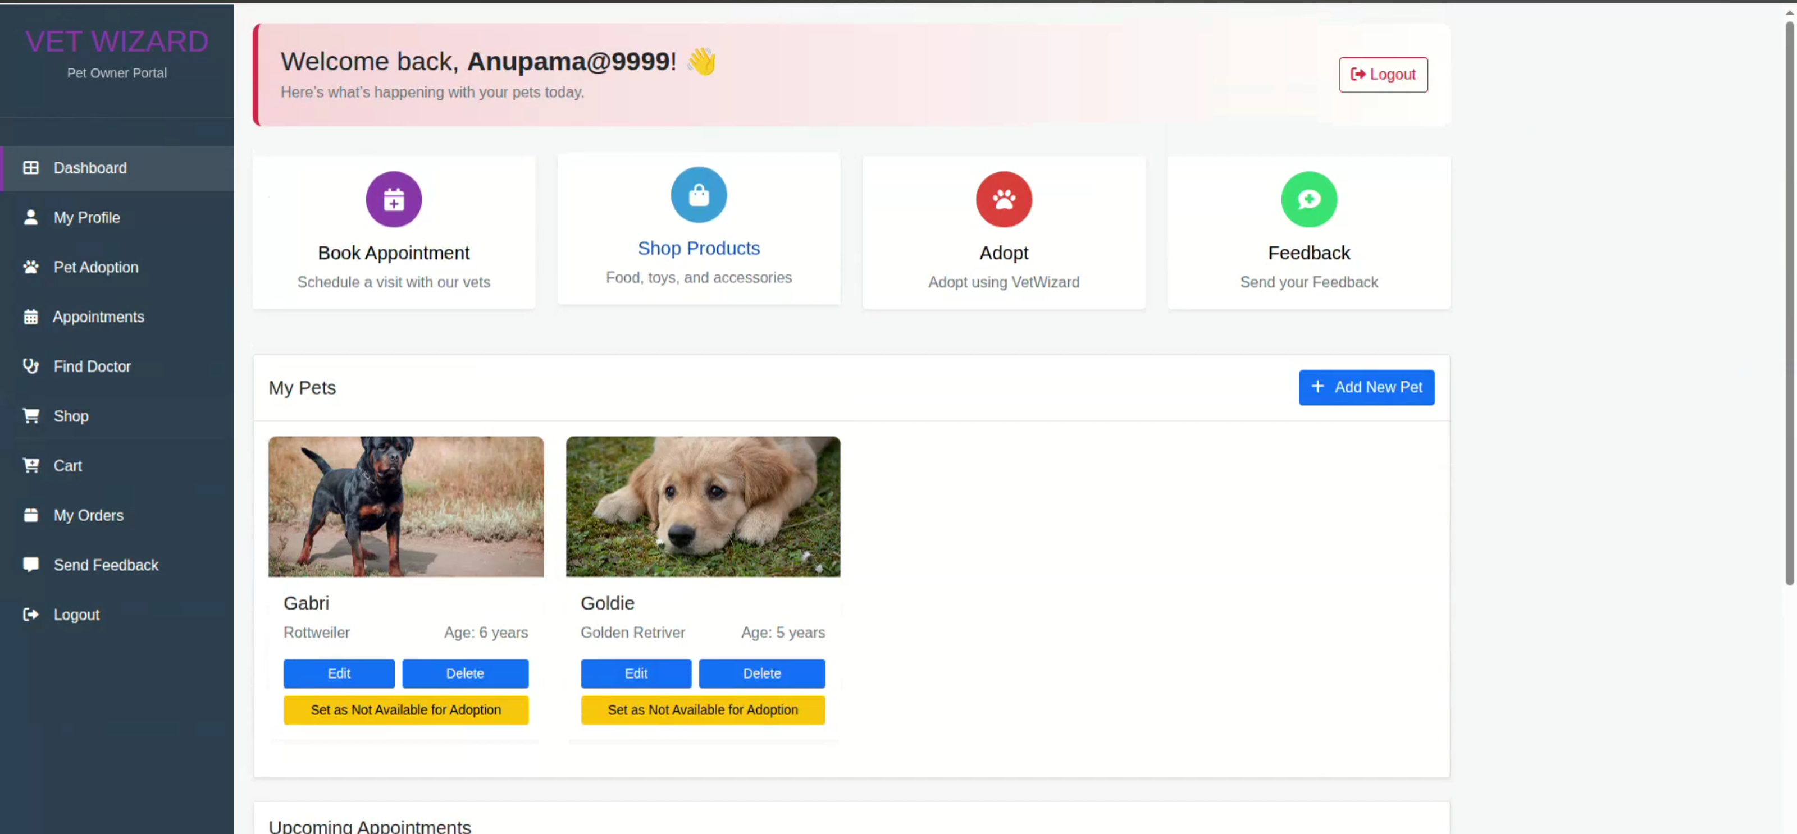1797x834 pixels.
Task: Click the page vertical scrollbar thumb
Action: (x=1789, y=303)
